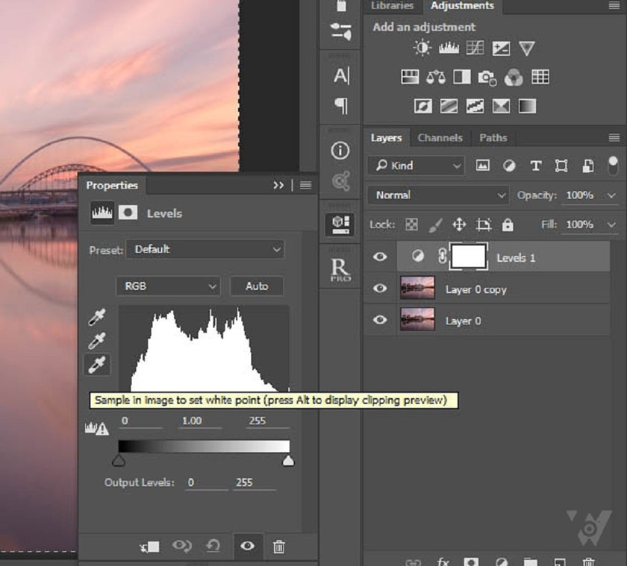Add a Hue/Saturation adjustment
The height and width of the screenshot is (566, 627).
(x=410, y=77)
